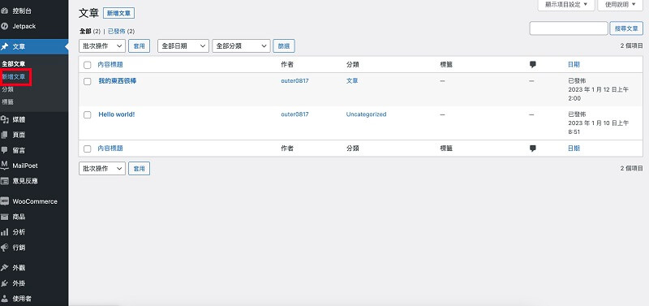Click the bottom 套用 apply button
649x306 pixels.
tap(139, 169)
